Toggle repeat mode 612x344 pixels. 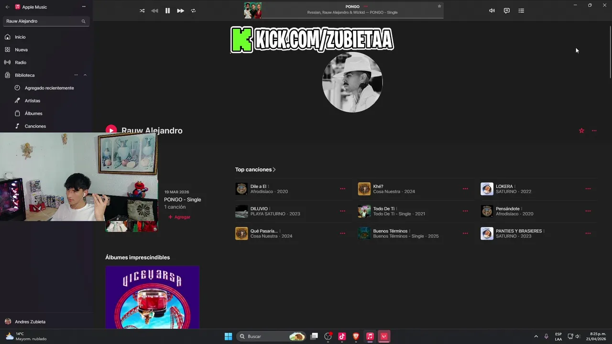(193, 11)
